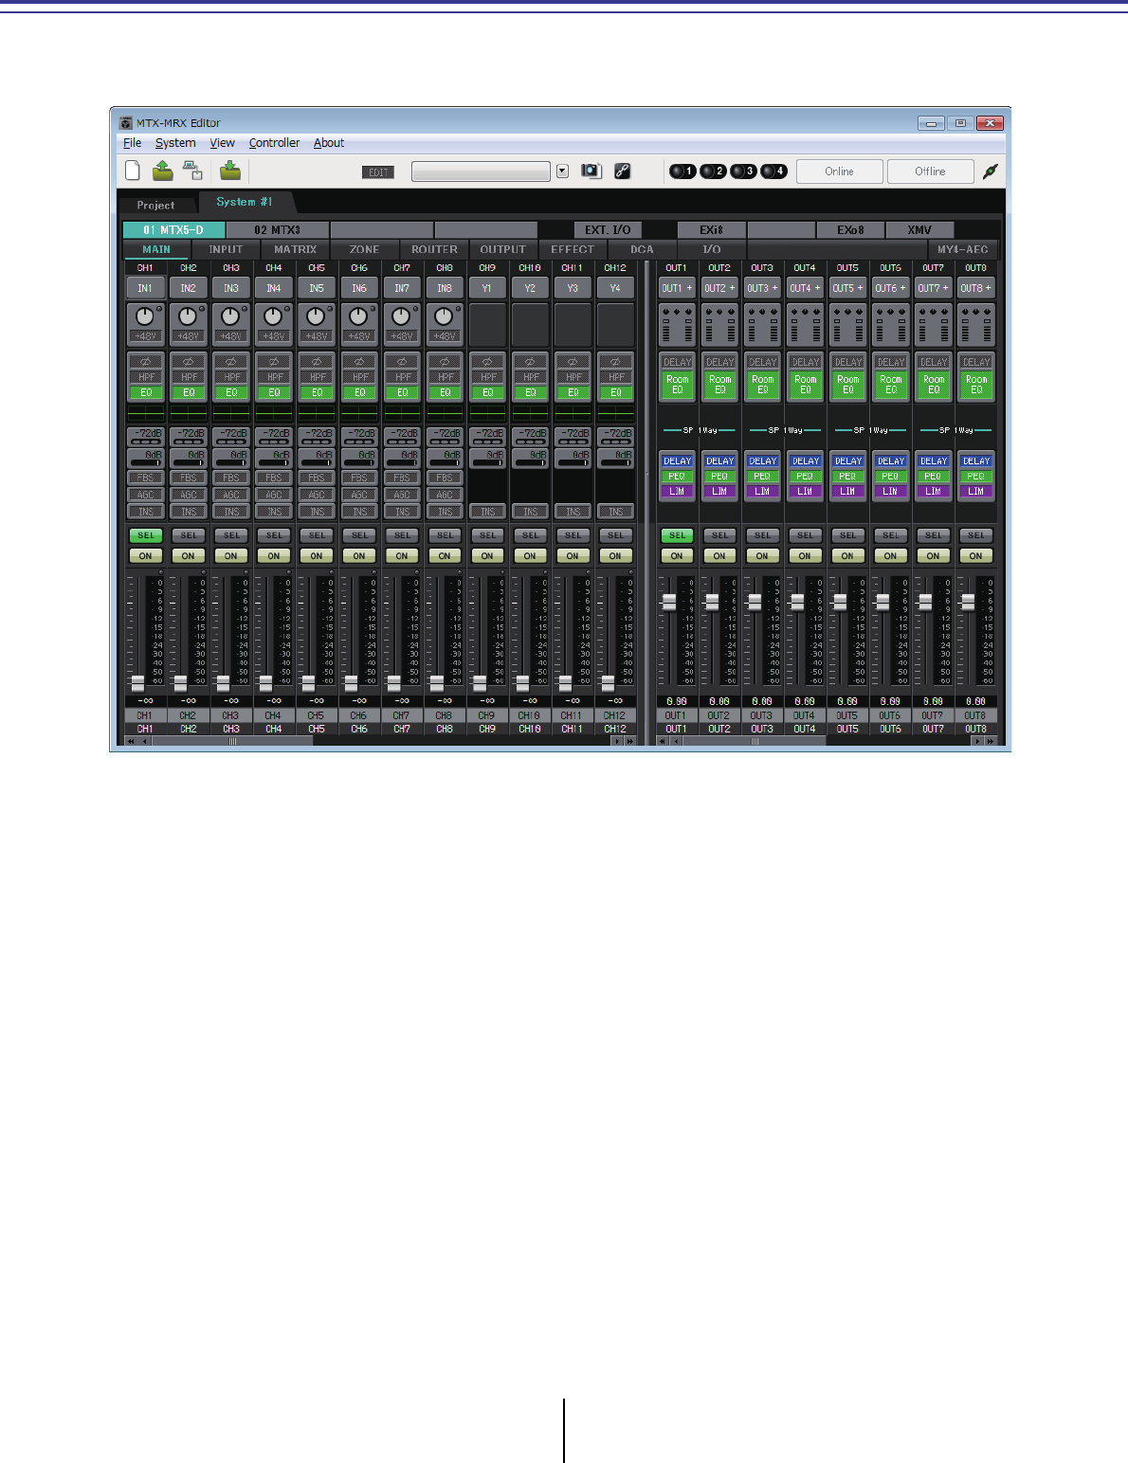Open the CH2 EQ curve thumbnail
Image resolution: width=1128 pixels, height=1463 pixels.
coord(189,413)
